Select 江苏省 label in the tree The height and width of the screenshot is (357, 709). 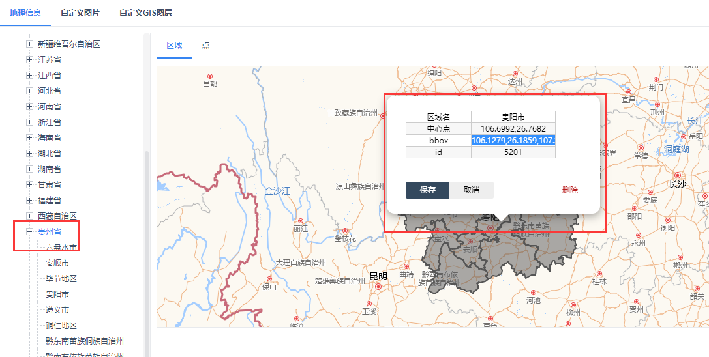coord(50,60)
